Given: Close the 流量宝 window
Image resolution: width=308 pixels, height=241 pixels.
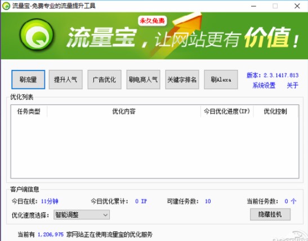Looking at the screenshot, I should point(297,6).
